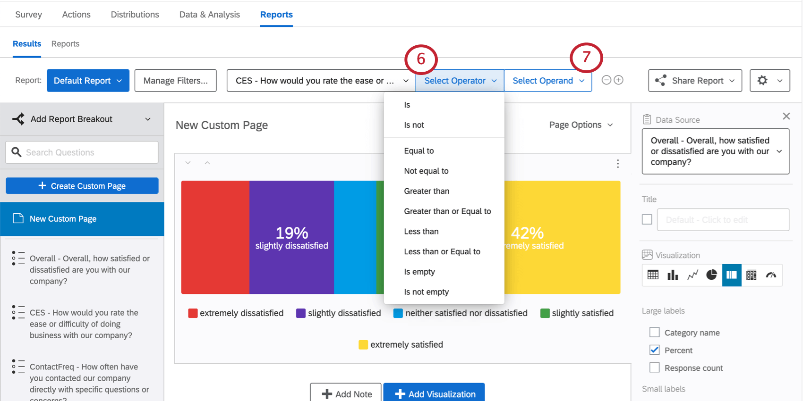This screenshot has height=401, width=803.
Task: Tick the Response count checkbox
Action: 655,368
